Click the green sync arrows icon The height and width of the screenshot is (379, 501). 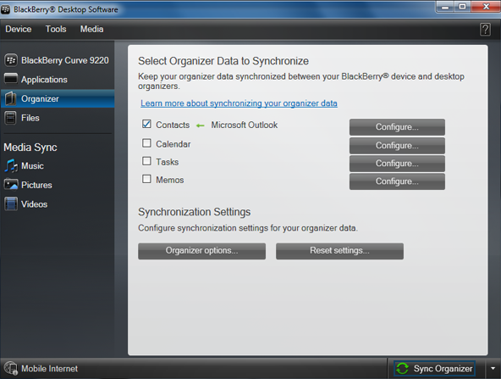pos(402,369)
